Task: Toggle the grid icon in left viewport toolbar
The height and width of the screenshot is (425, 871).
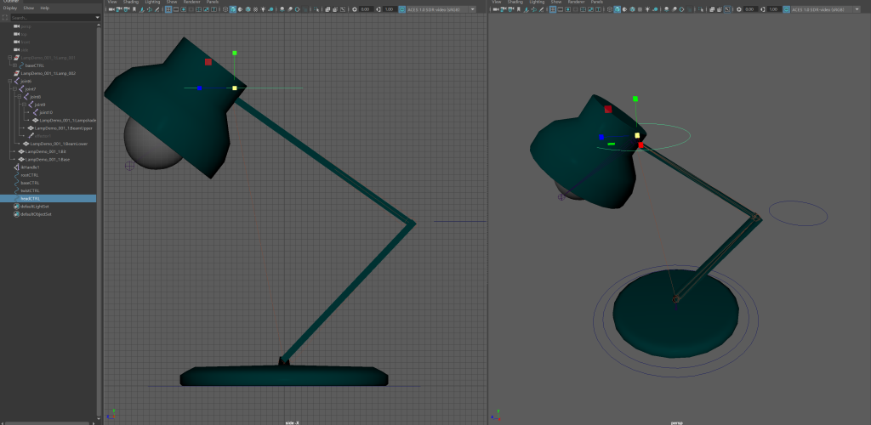Action: pos(168,9)
